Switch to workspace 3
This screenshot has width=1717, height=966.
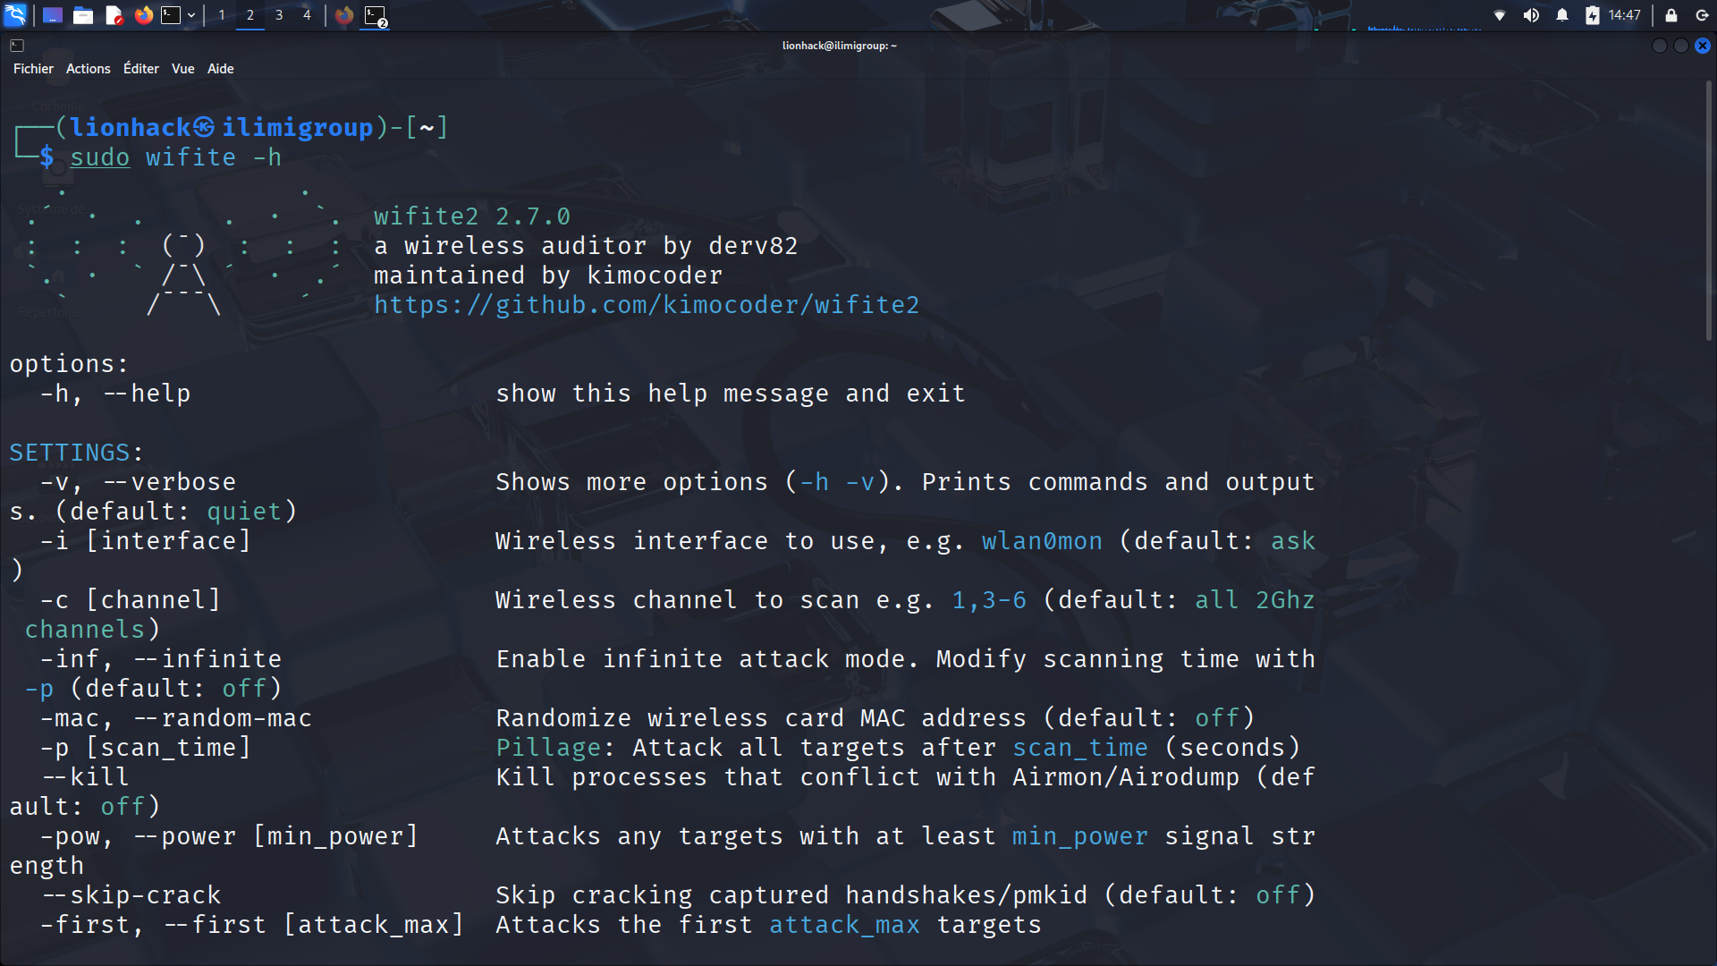279,15
